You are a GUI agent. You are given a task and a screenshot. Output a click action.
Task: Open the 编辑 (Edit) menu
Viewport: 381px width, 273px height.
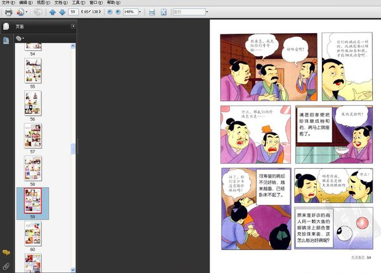pos(26,3)
